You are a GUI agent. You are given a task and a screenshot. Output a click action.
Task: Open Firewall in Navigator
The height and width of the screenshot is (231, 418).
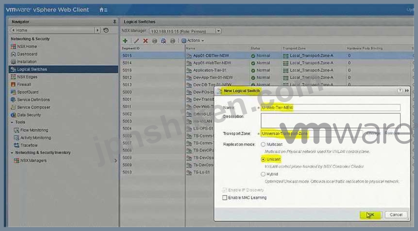click(x=24, y=84)
